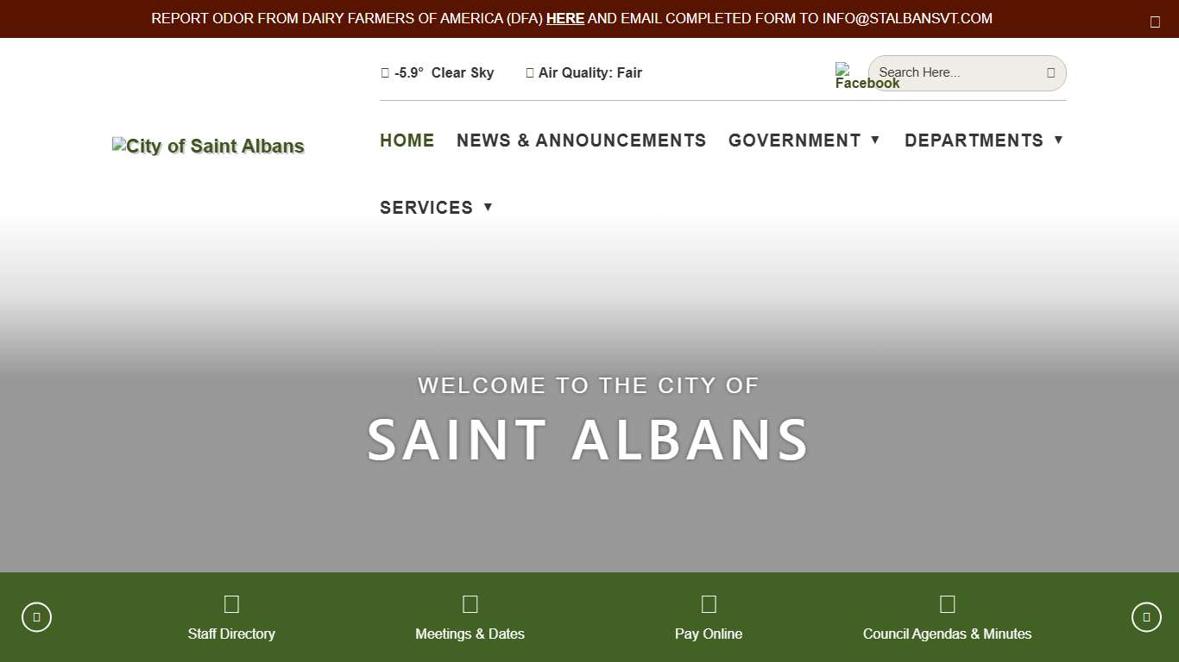This screenshot has height=662, width=1179.
Task: Click the left carousel arrow
Action: coord(36,616)
